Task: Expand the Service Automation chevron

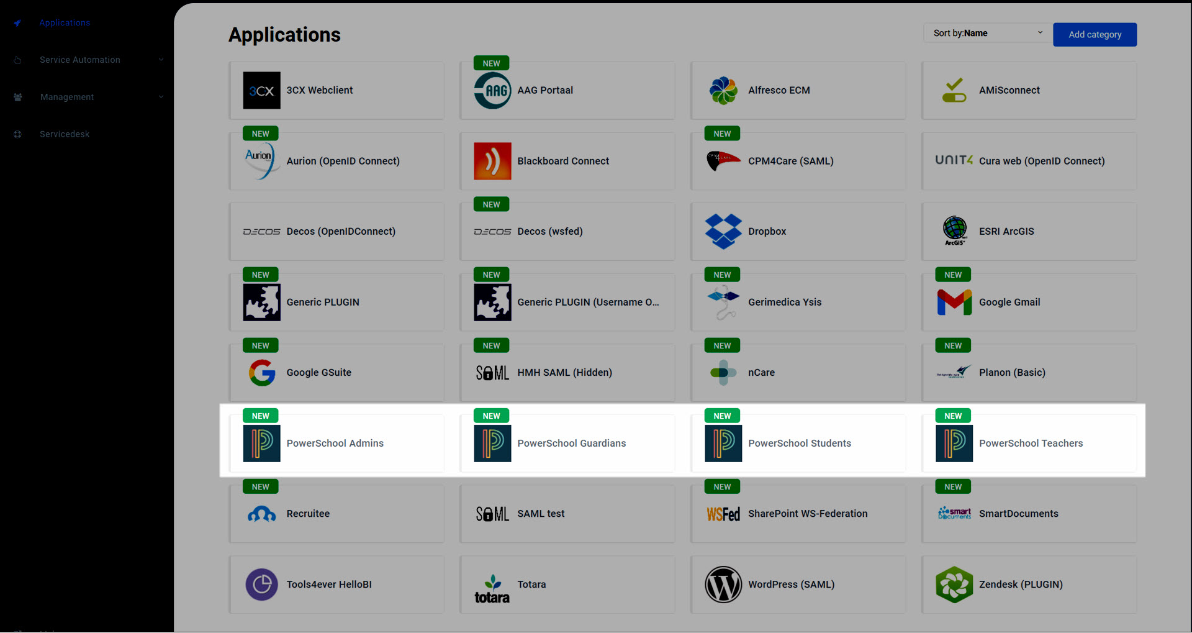Action: (161, 60)
